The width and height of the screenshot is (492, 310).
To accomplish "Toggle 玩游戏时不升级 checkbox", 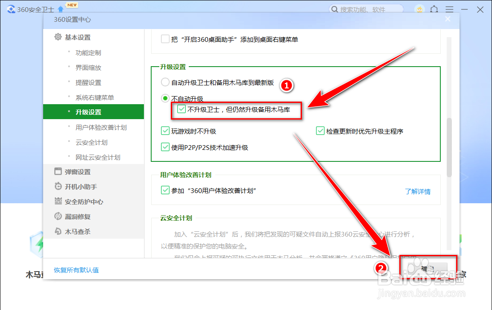I will [x=165, y=131].
